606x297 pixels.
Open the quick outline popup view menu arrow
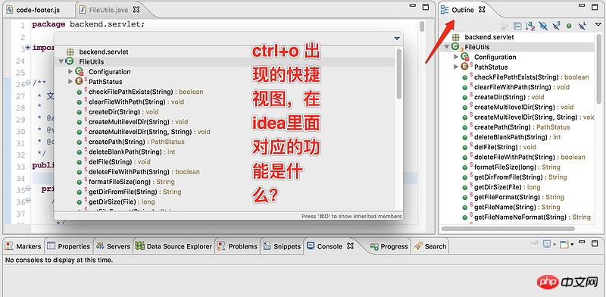[x=396, y=39]
